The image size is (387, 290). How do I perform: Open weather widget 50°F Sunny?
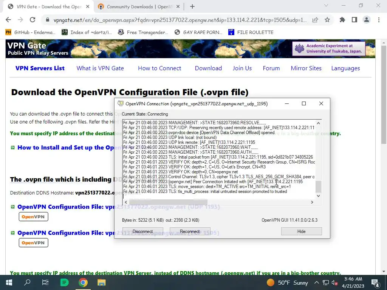287,282
